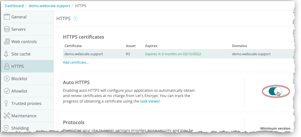Click the Web controls icon
The image size is (301, 137).
pyautogui.click(x=7, y=42)
